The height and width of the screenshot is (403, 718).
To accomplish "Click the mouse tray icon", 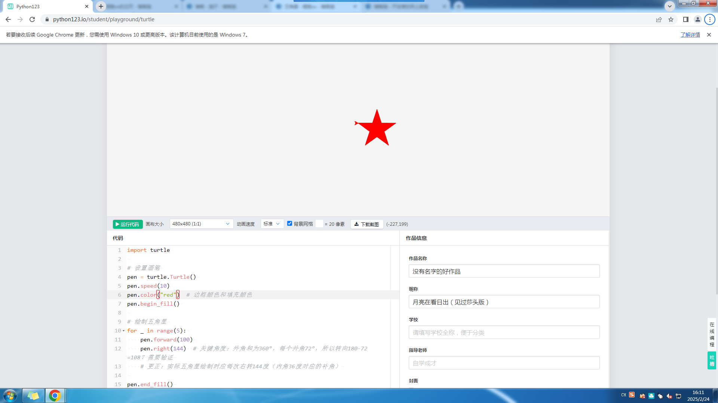I will [660, 396].
